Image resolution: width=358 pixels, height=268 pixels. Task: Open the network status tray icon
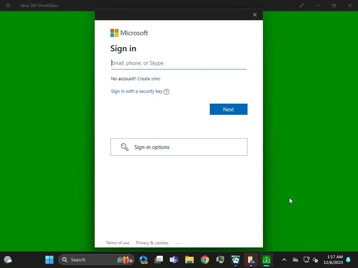pyautogui.click(x=306, y=260)
